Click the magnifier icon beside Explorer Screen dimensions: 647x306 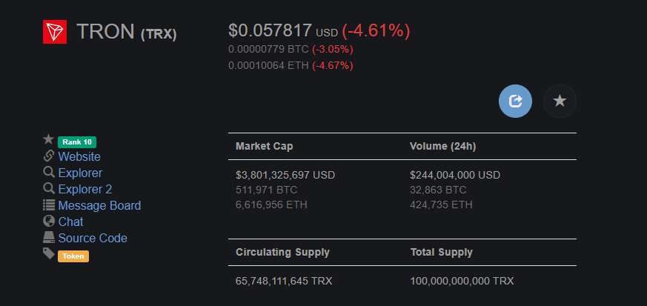49,172
